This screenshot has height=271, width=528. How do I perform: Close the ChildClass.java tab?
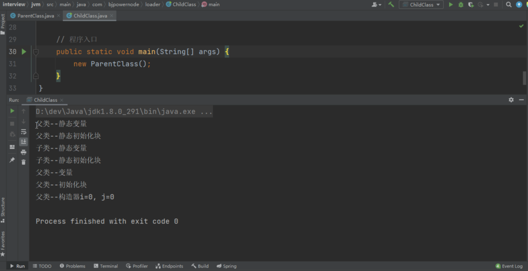click(112, 16)
